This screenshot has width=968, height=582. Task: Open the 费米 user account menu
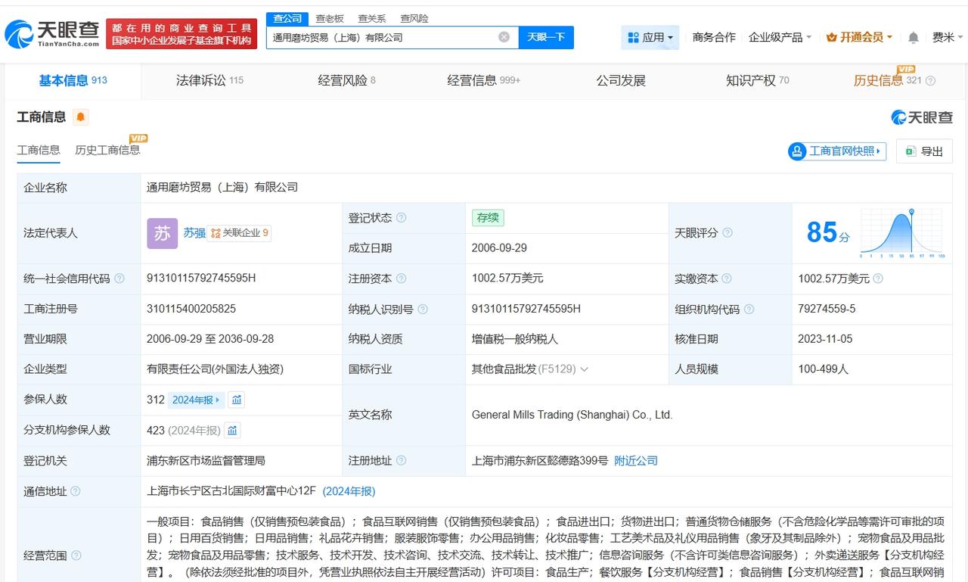click(948, 37)
